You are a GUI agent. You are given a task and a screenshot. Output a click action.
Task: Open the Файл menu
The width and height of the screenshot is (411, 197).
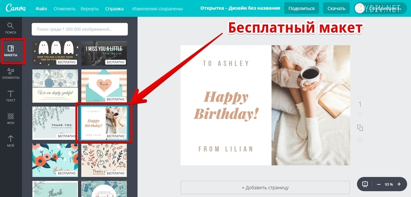point(41,9)
